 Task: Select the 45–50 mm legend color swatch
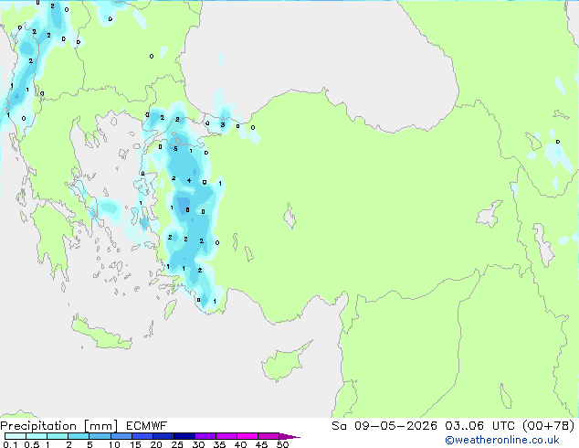[x=268, y=436]
